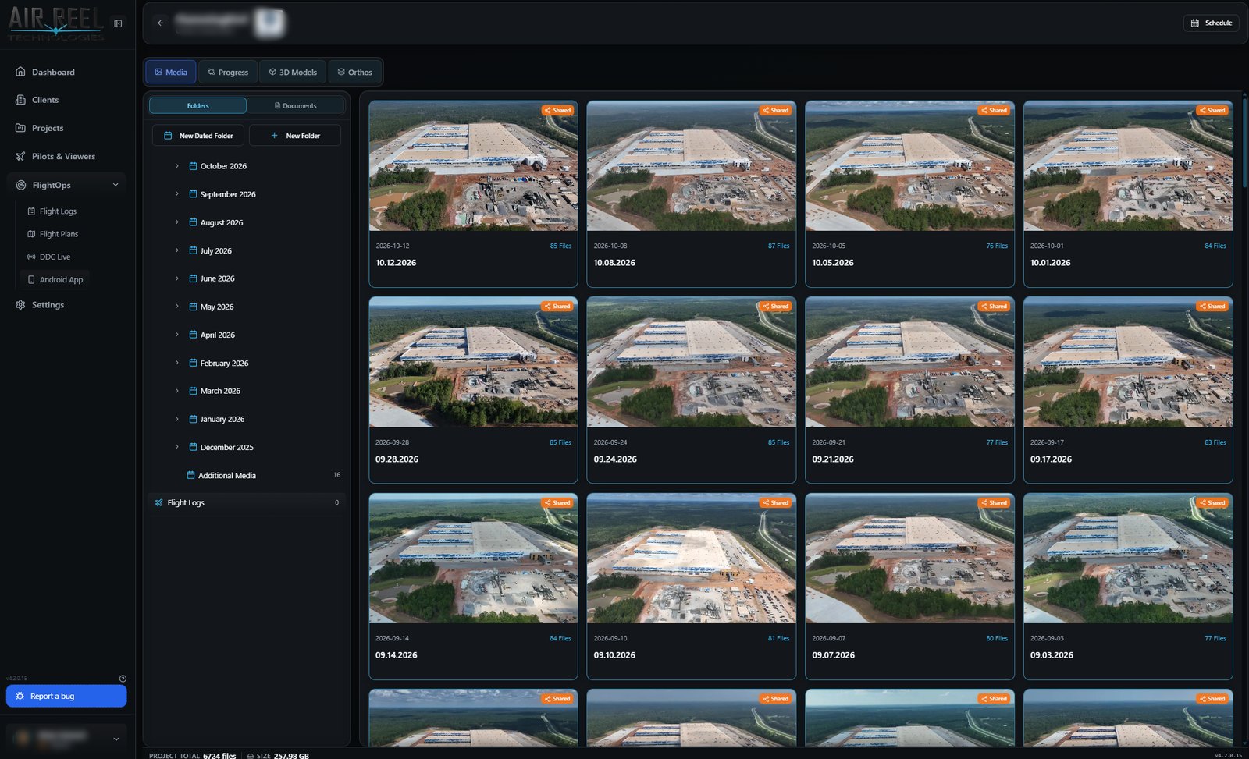Open the 09.21.2026 folder thumbnail
Image resolution: width=1249 pixels, height=759 pixels.
(909, 362)
